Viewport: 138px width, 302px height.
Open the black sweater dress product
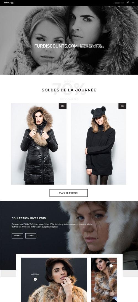pos(99,144)
